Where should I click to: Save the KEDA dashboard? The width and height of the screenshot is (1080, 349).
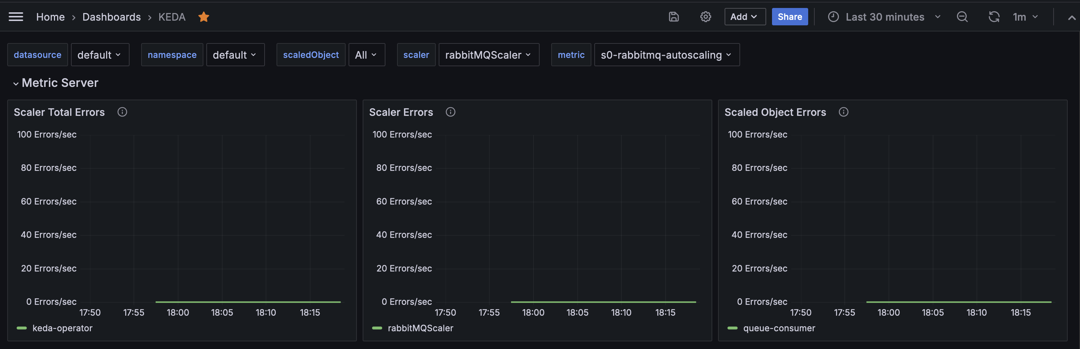673,17
